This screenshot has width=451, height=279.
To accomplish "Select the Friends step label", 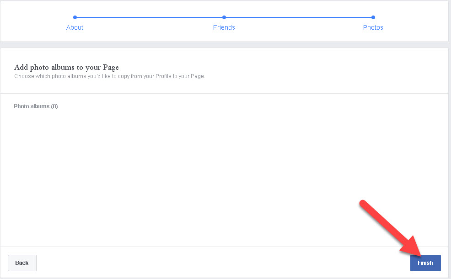I will [x=224, y=27].
